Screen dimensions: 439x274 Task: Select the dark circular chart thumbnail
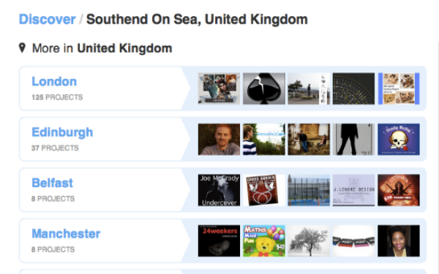tap(353, 88)
